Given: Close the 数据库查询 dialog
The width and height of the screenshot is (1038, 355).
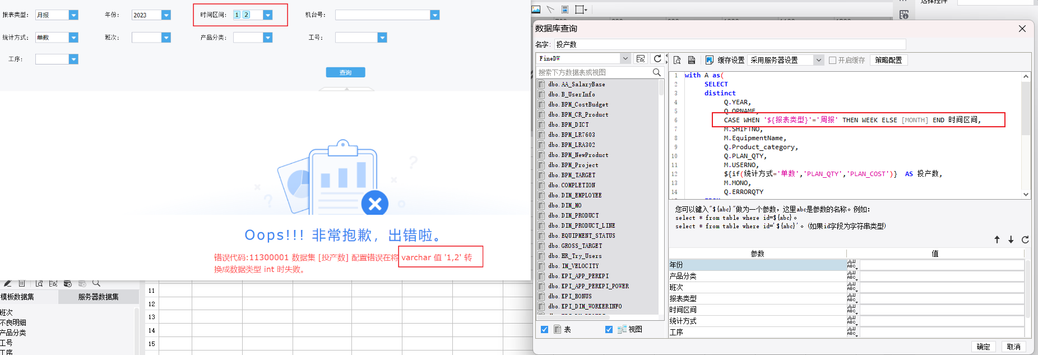Looking at the screenshot, I should (1022, 29).
